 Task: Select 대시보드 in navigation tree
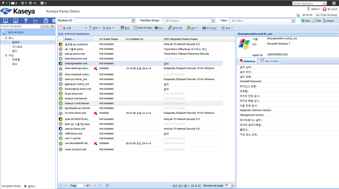pyautogui.click(x=17, y=47)
